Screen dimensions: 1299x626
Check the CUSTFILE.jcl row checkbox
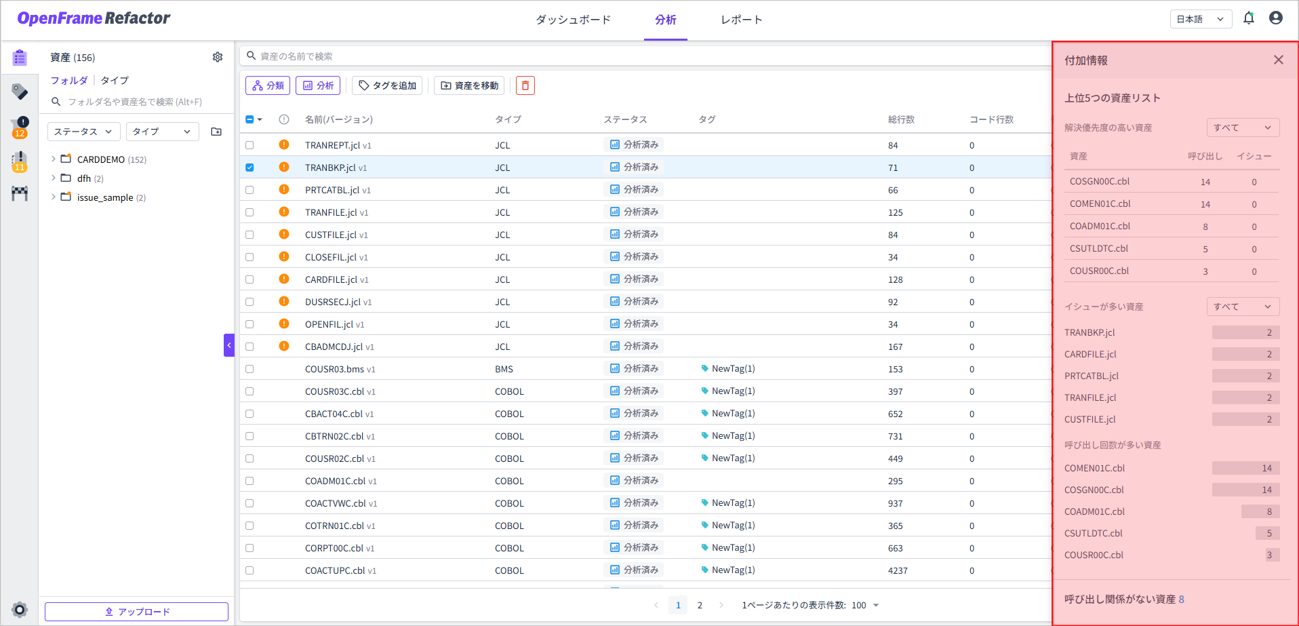[x=249, y=235]
